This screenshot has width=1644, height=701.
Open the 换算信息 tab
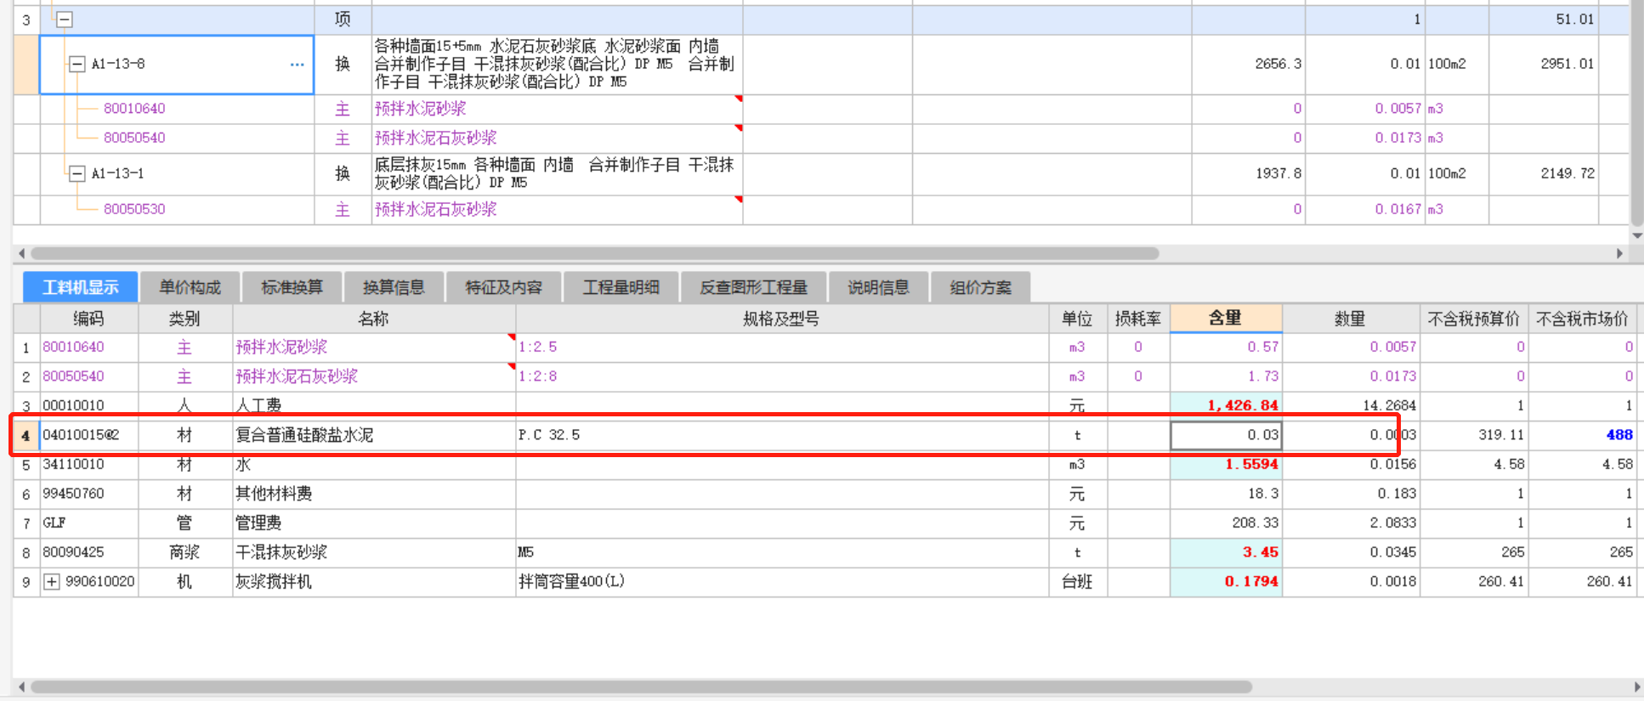coord(394,287)
